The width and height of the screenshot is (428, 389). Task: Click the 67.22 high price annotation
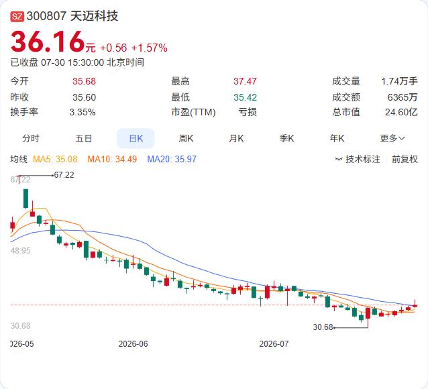click(64, 174)
